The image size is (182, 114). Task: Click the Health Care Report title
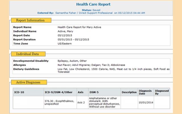tap(91, 5)
